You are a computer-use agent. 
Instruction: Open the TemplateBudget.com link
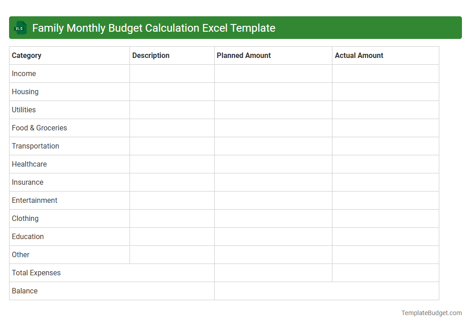pyautogui.click(x=430, y=312)
